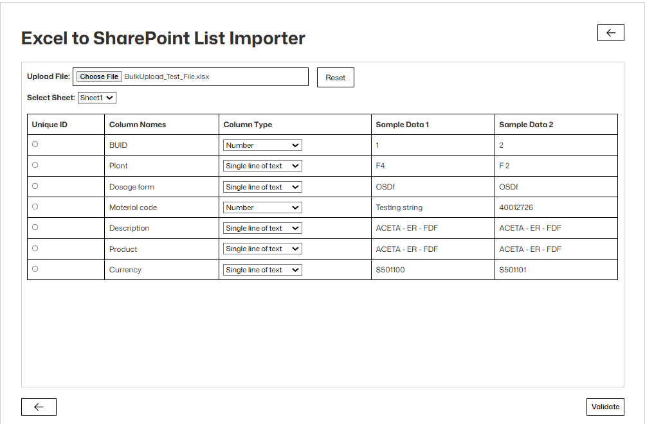The height and width of the screenshot is (424, 645).
Task: Click the BulkUpload_Test_File.xlsx file name
Action: (167, 77)
